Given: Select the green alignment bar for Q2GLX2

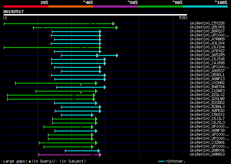Looking at the screenshot, I should (51, 95).
